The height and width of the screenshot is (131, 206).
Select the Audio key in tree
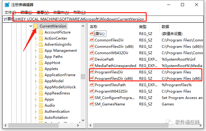[50, 105]
